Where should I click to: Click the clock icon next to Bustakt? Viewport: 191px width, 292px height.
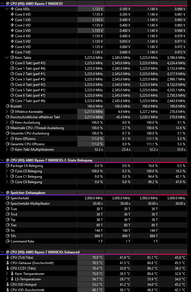pyautogui.click(x=8, y=106)
